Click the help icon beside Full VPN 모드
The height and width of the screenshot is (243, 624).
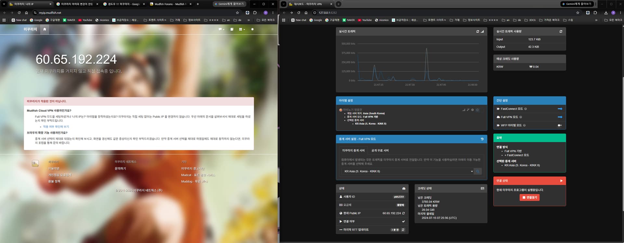tap(521, 117)
